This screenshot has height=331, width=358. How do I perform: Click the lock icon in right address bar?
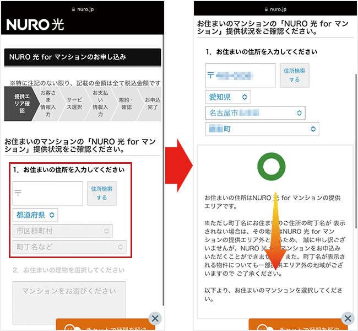pos(266,9)
